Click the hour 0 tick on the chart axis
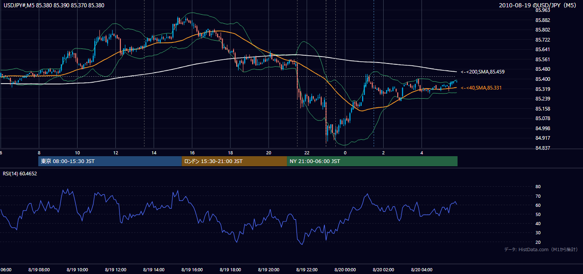 (345, 153)
